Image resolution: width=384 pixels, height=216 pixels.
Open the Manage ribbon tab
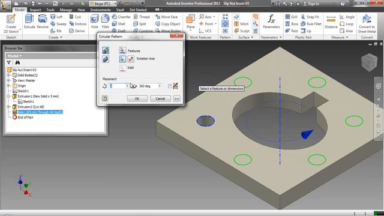[66, 10]
